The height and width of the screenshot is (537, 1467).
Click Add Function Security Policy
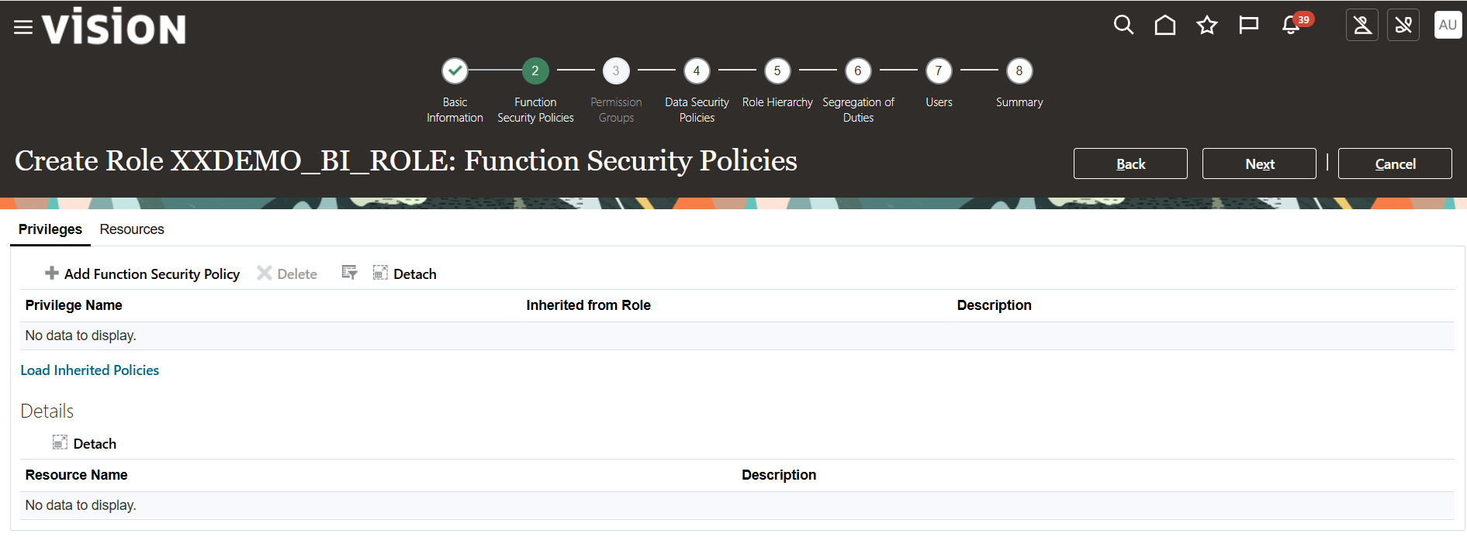[143, 274]
